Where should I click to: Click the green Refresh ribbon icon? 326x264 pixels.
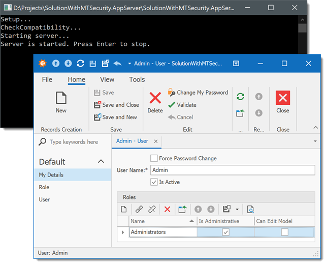240,97
